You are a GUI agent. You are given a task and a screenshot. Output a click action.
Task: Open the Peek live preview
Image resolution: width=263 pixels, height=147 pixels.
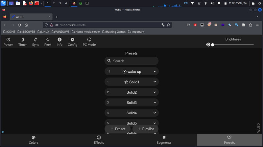click(x=48, y=42)
